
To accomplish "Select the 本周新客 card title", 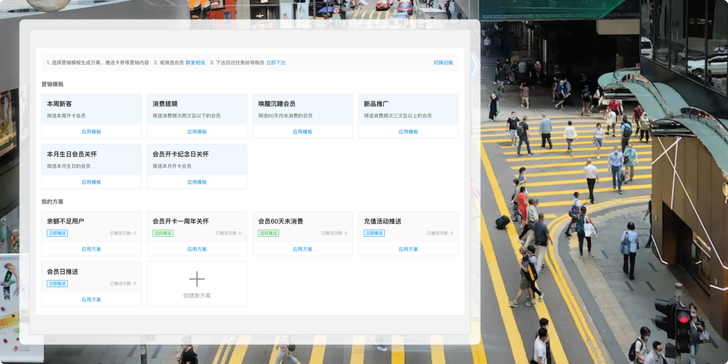I will point(59,104).
